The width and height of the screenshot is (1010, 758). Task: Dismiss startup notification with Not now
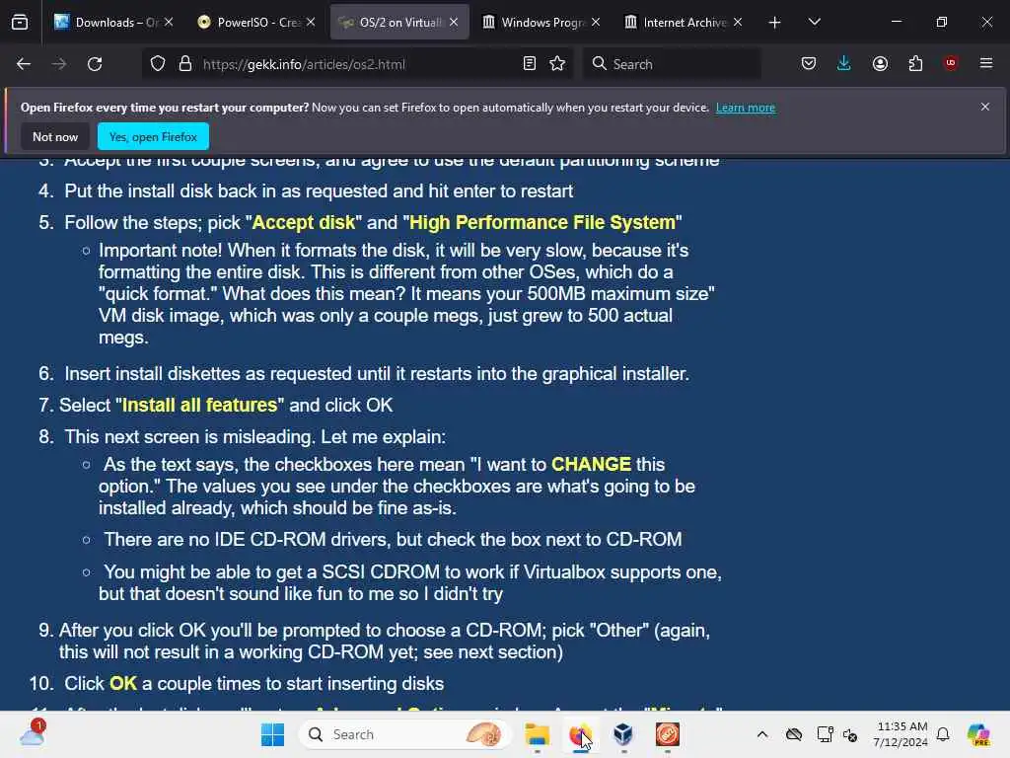pos(55,136)
